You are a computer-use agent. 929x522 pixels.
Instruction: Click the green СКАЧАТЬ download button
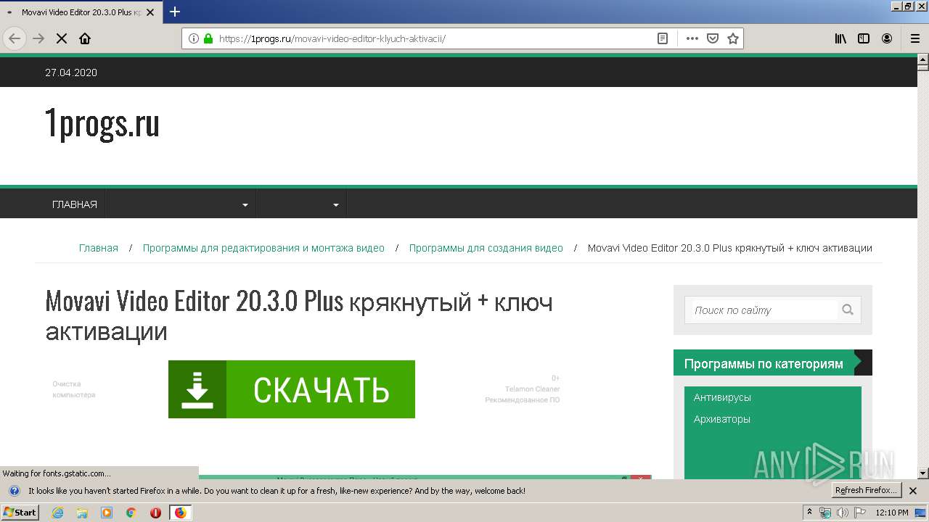(292, 389)
